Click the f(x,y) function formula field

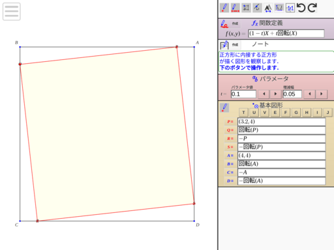pyautogui.click(x=286, y=33)
